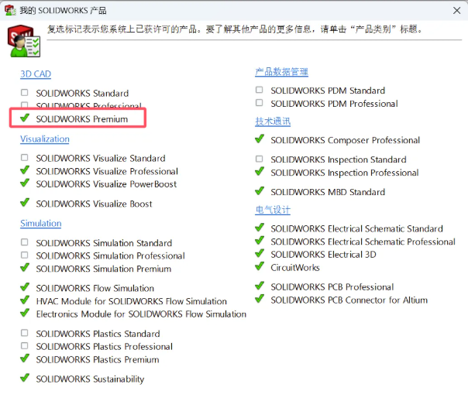Open the 产品数据管理 category link

[x=281, y=72]
